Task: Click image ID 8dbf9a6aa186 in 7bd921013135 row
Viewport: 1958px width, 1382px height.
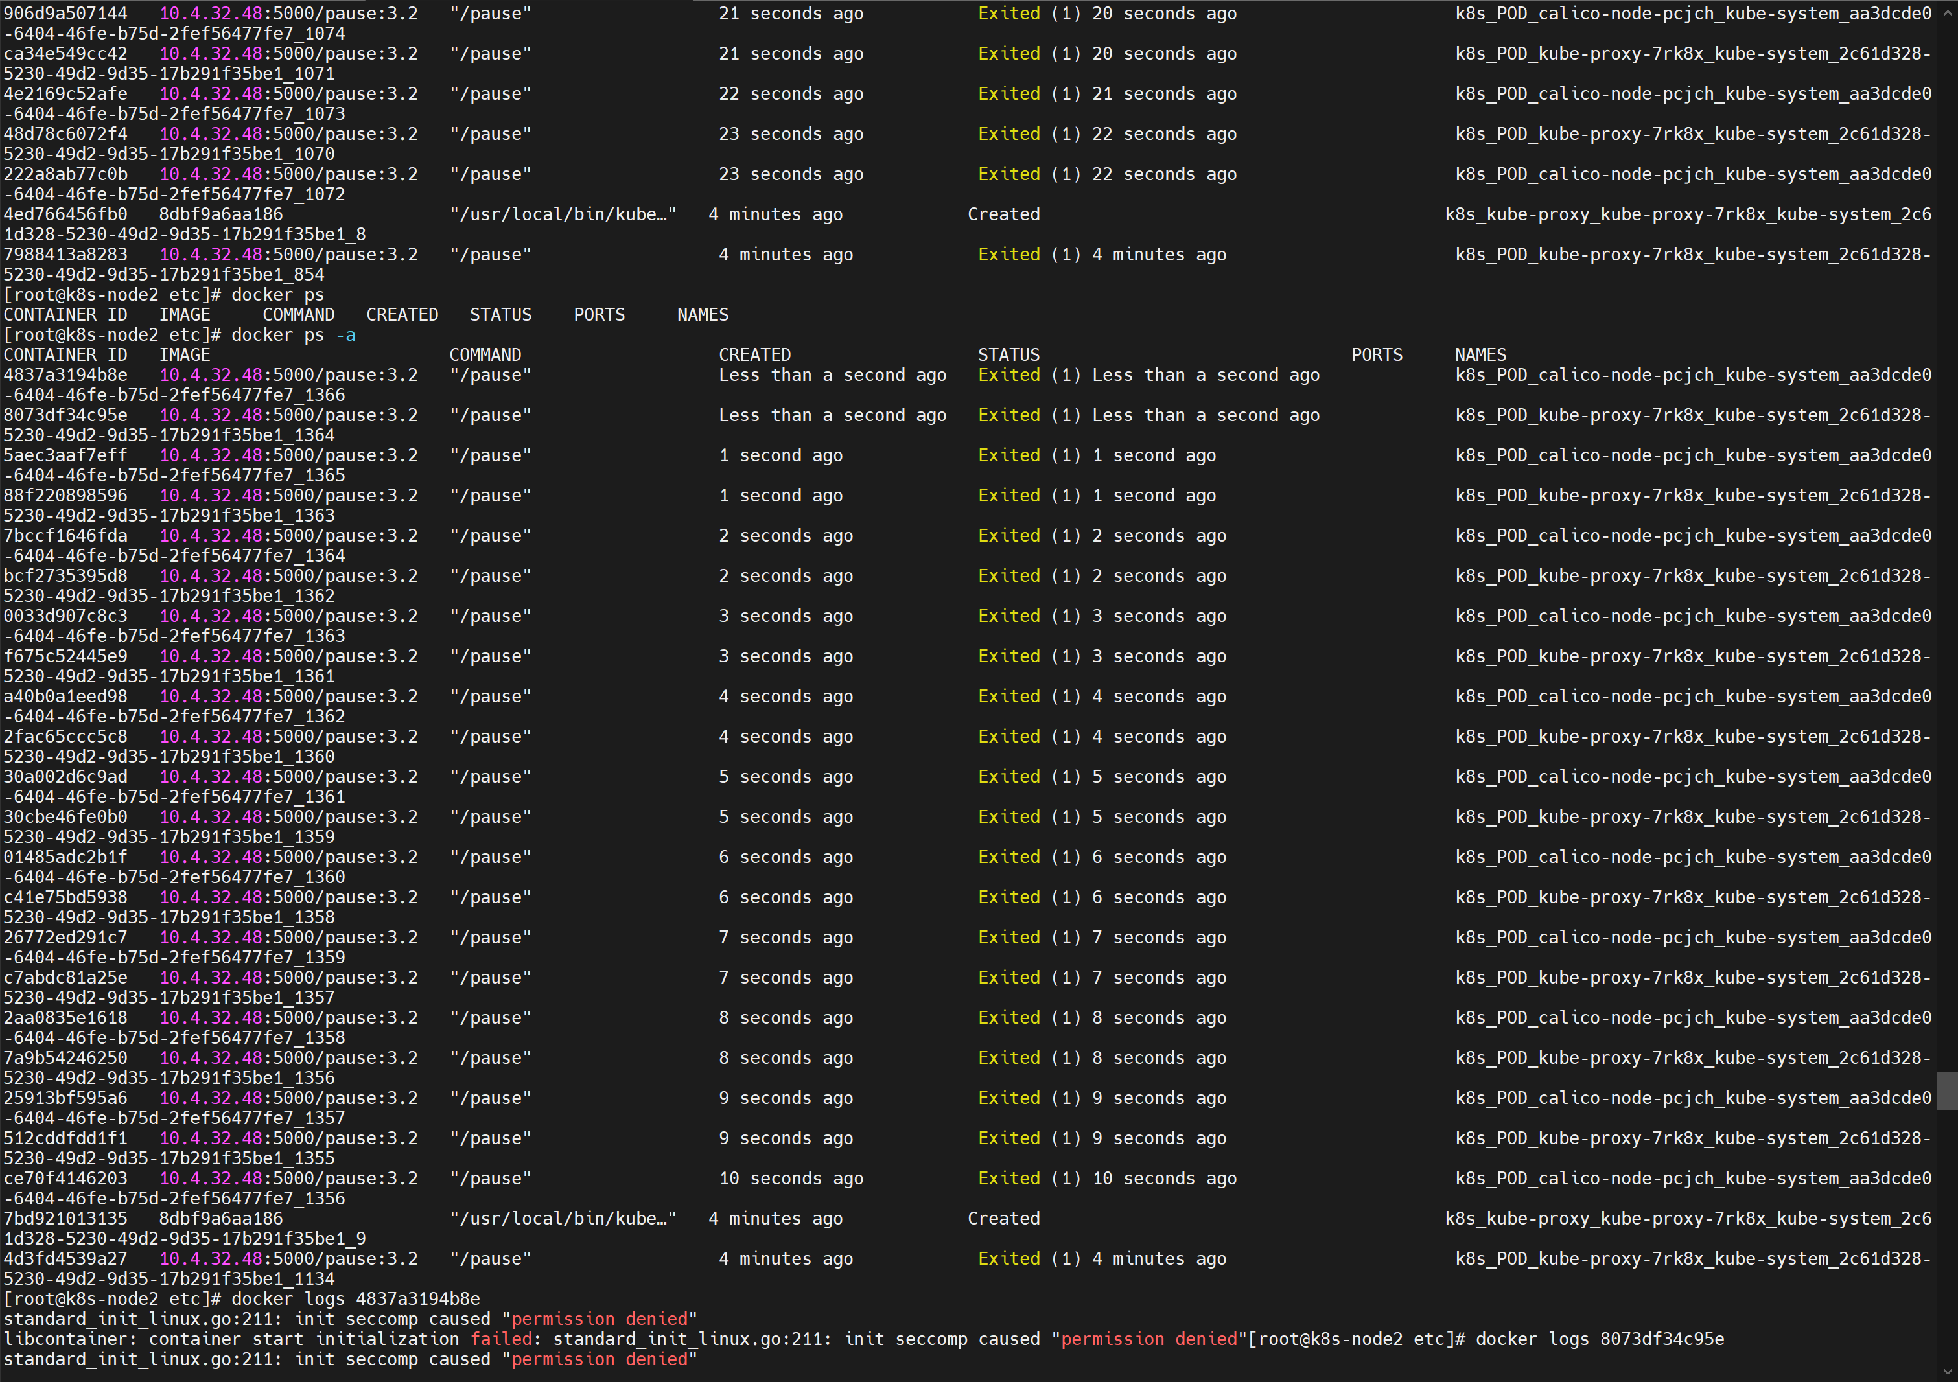Action: 221,1217
